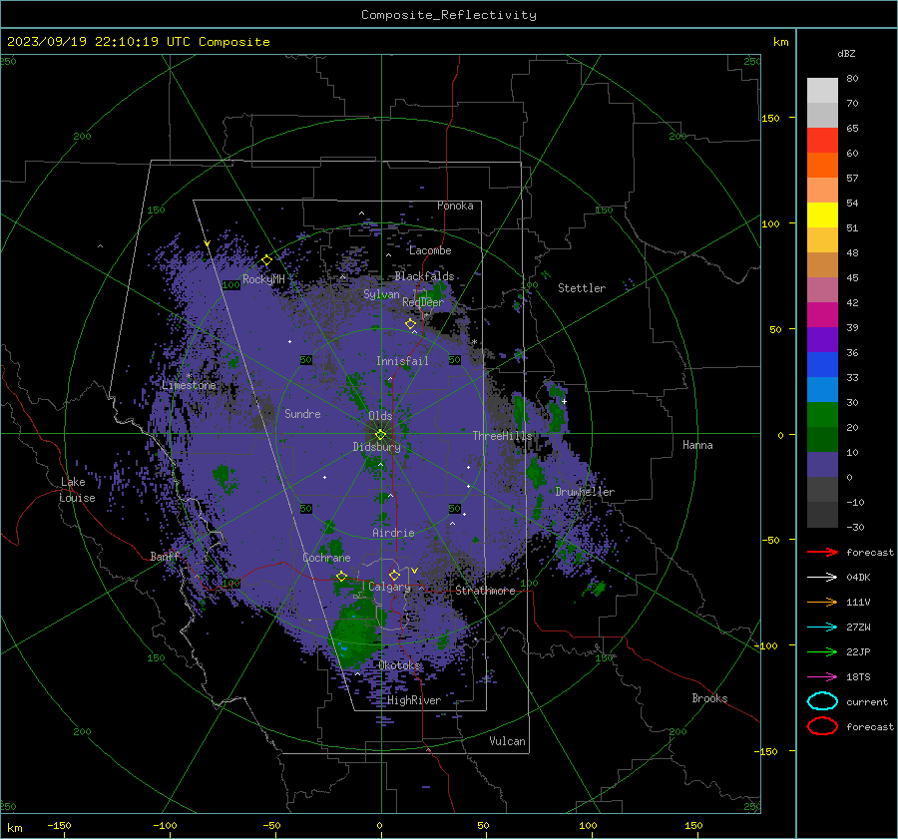Click the Banff label
Image resolution: width=898 pixels, height=839 pixels.
click(x=165, y=556)
